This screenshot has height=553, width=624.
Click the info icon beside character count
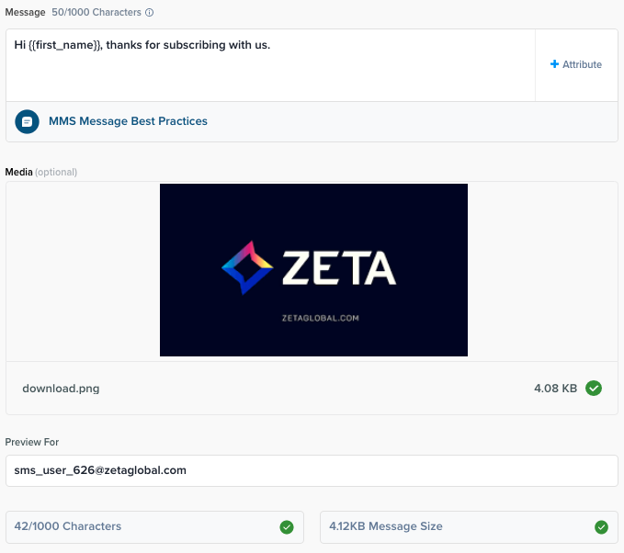point(150,13)
